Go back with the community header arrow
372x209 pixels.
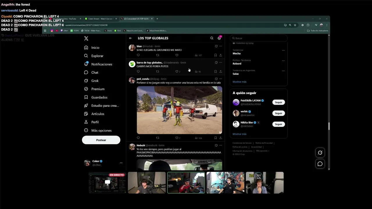click(x=130, y=38)
